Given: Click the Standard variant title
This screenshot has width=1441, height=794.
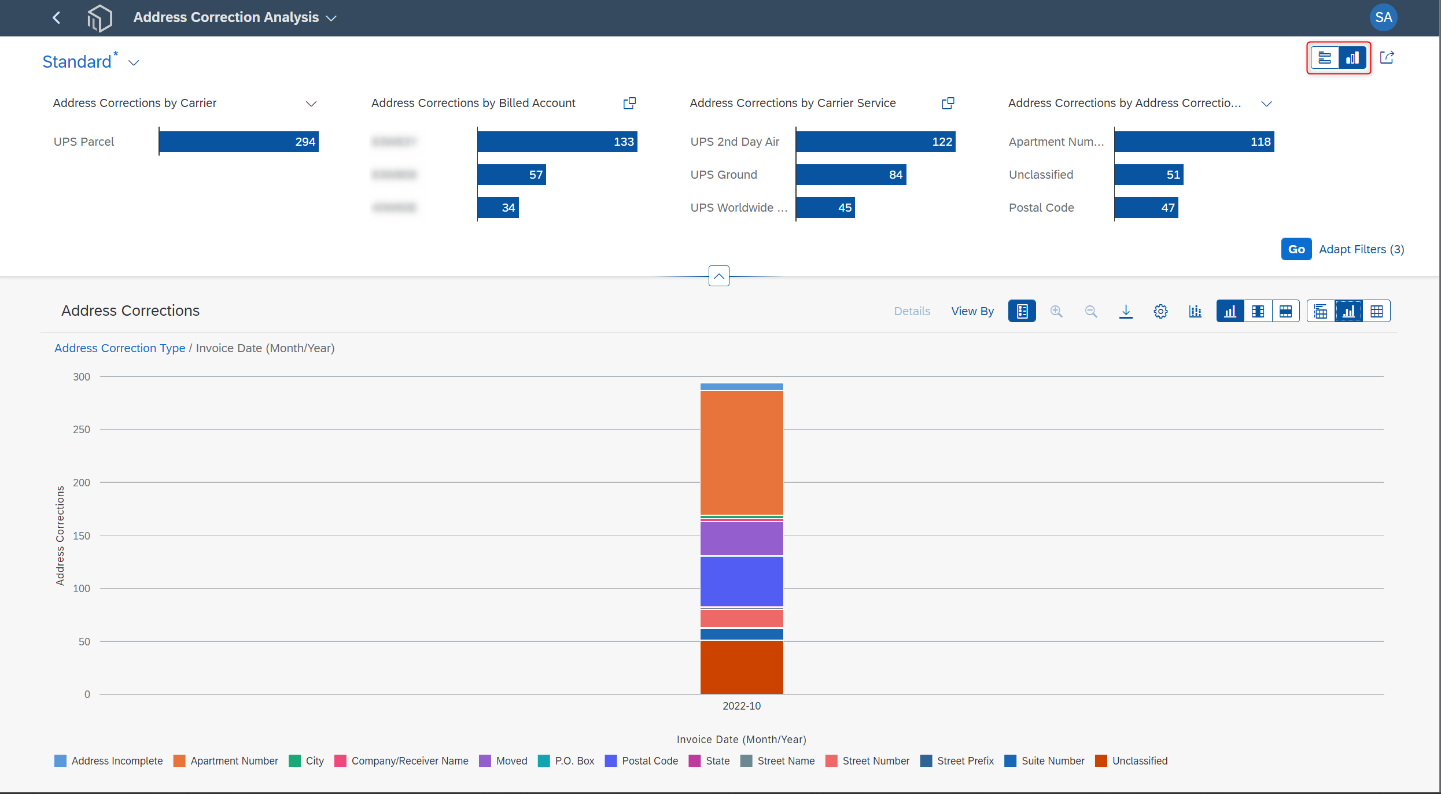Looking at the screenshot, I should (77, 62).
